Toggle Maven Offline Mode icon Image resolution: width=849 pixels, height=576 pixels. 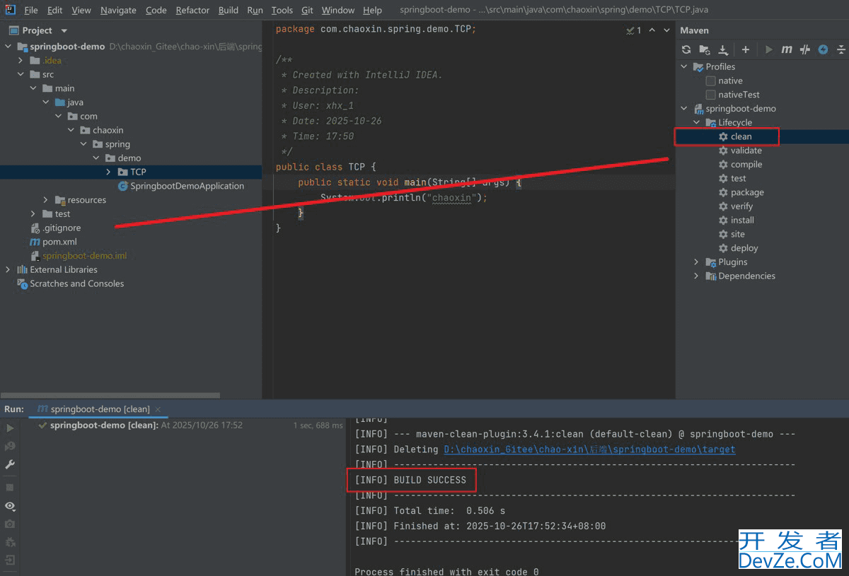[x=804, y=49]
